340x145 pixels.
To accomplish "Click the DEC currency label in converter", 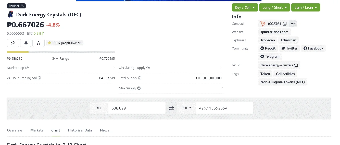I will coord(99,108).
